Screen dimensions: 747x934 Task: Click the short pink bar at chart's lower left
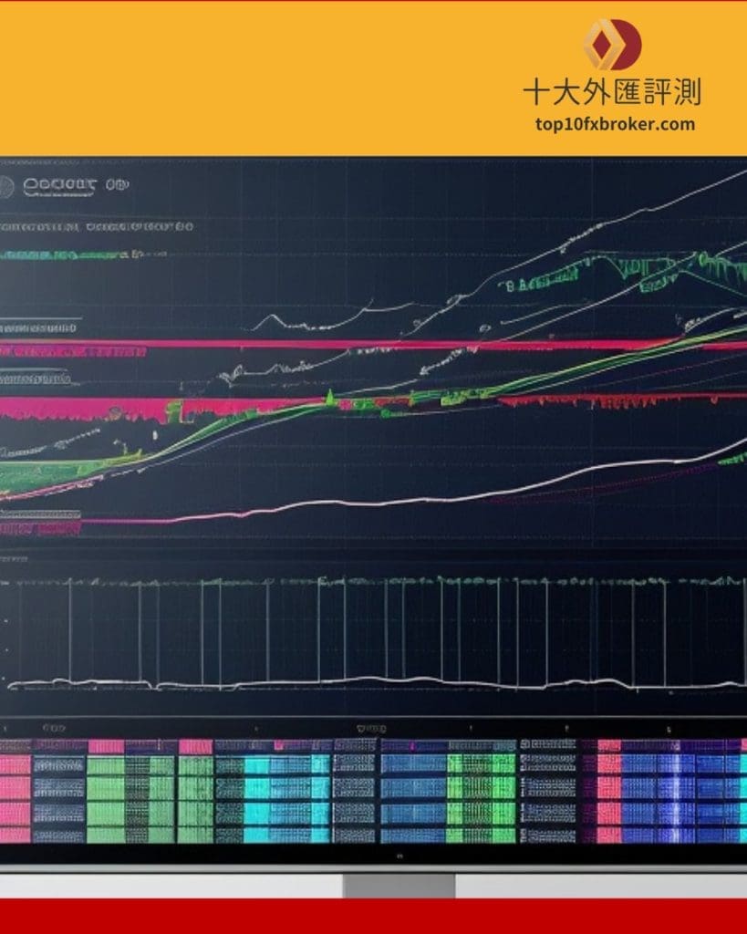click(x=41, y=526)
